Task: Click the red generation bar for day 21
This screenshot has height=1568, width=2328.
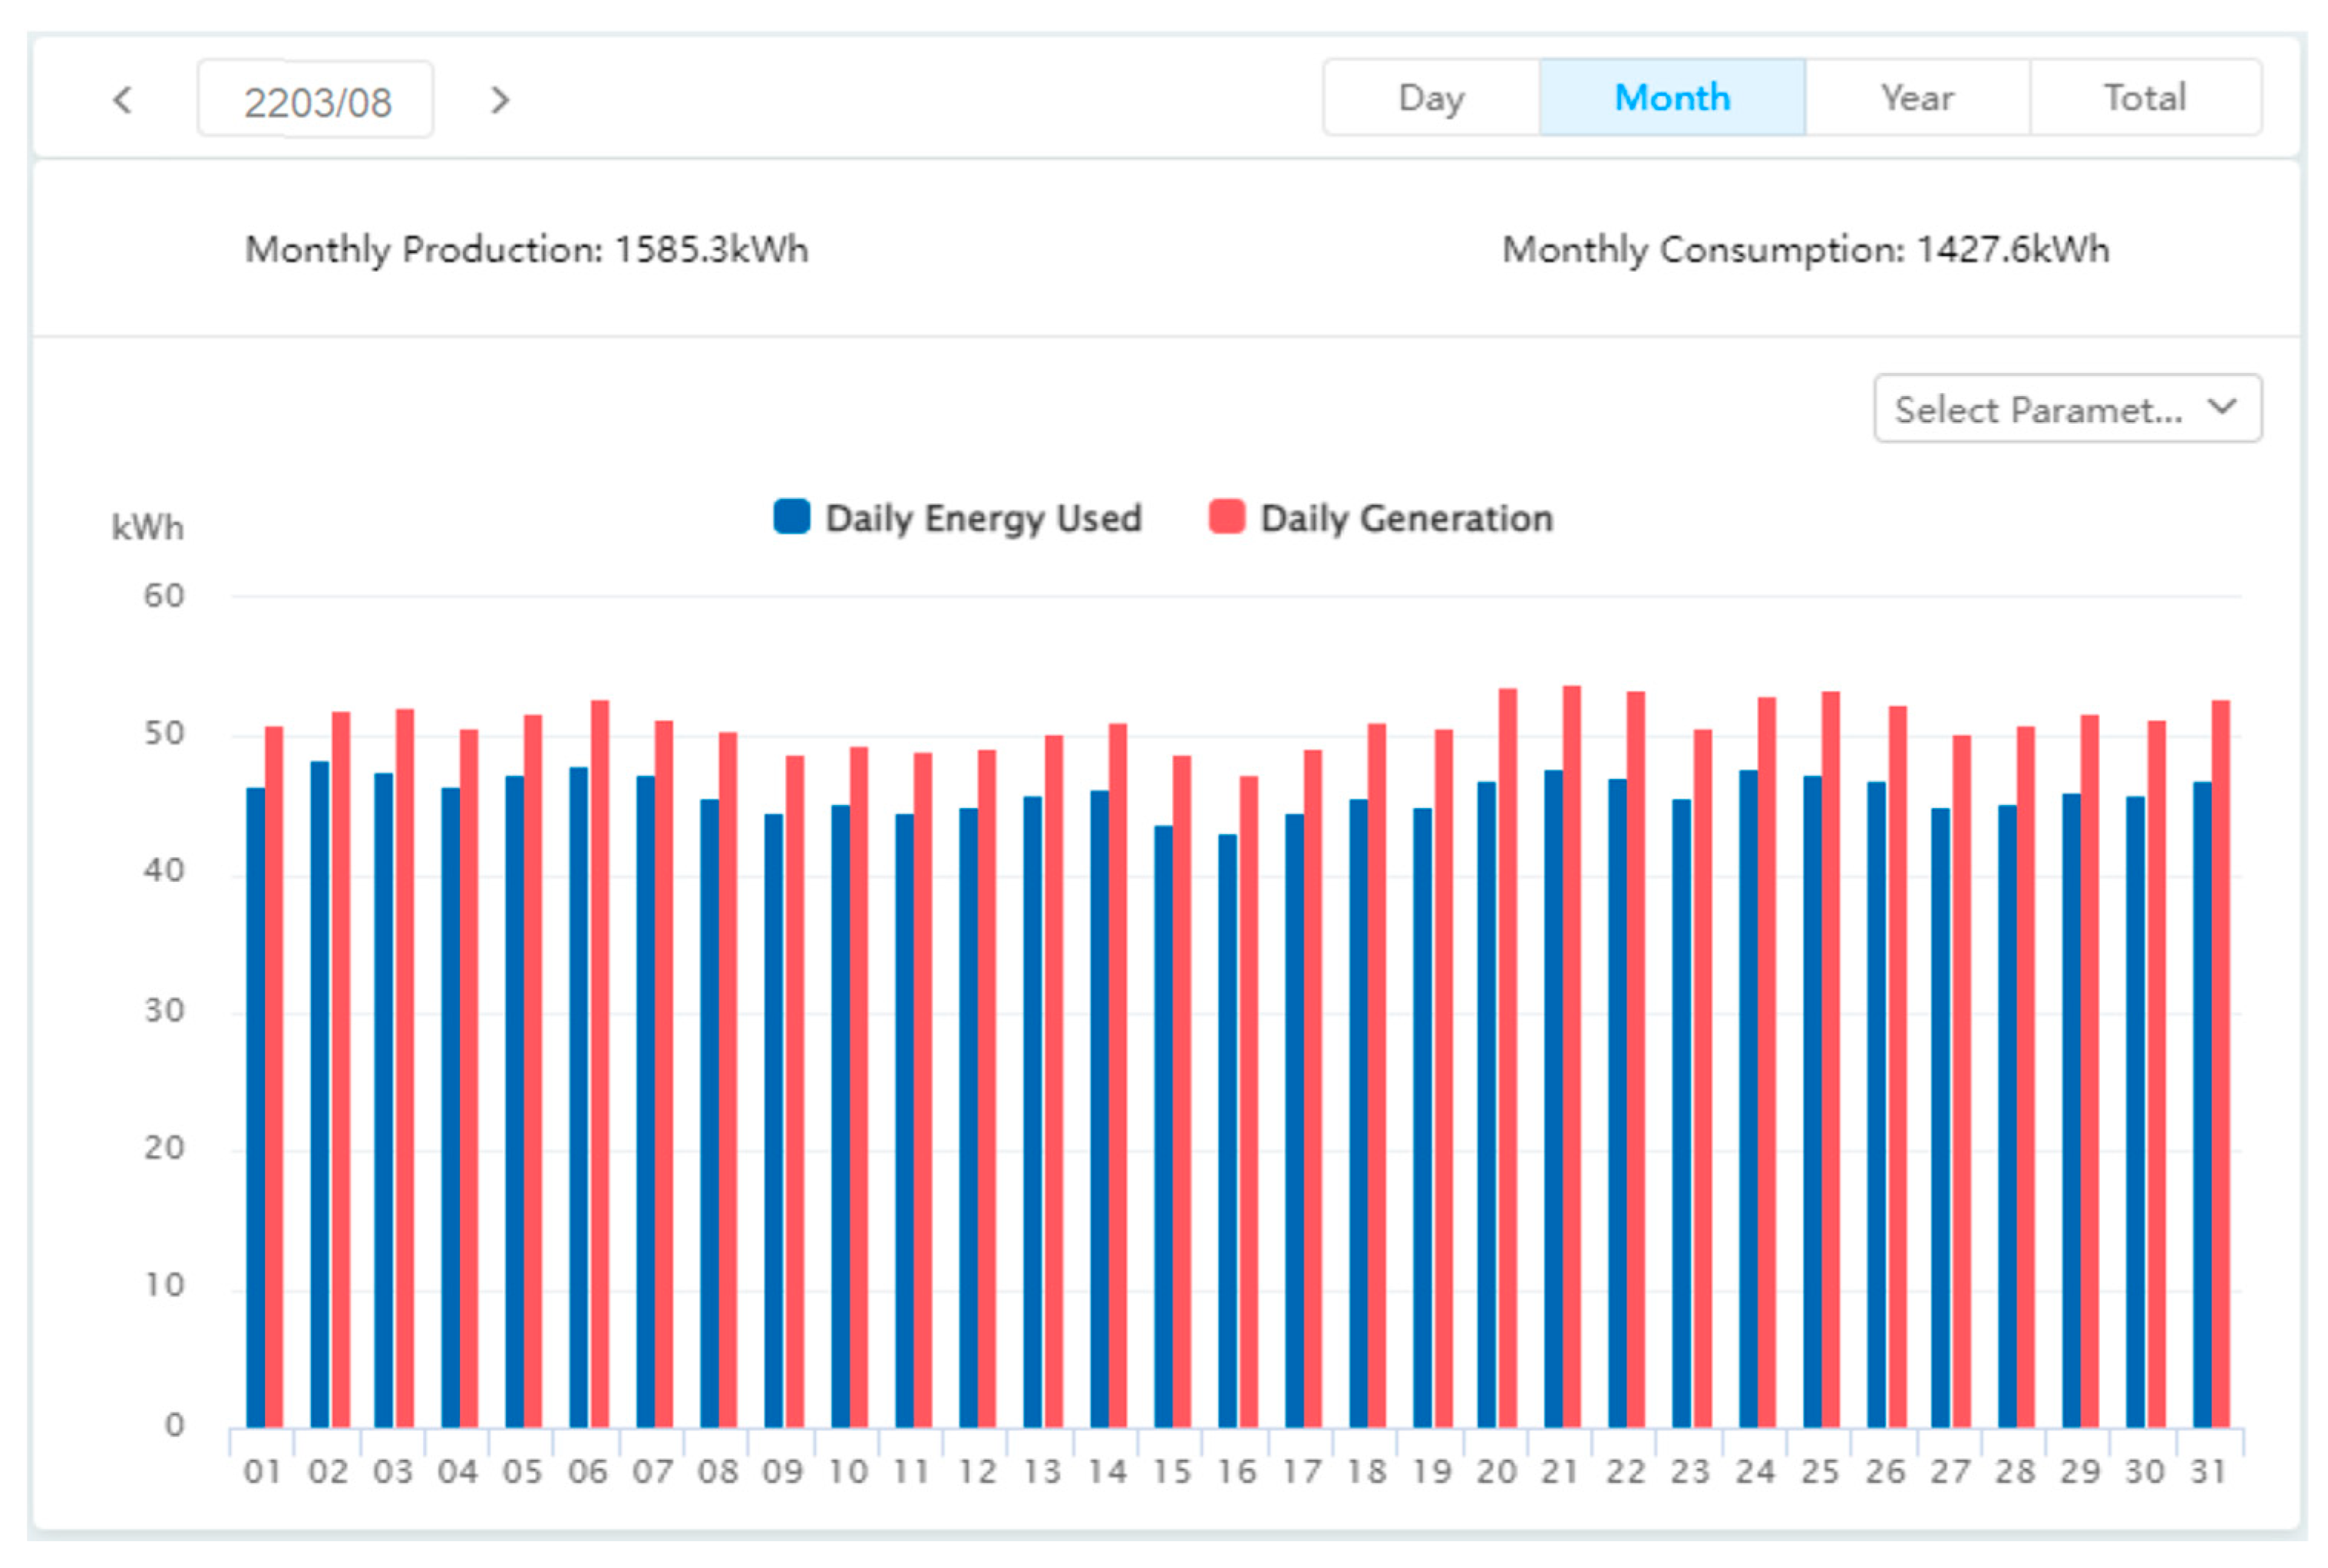Action: click(1571, 1056)
